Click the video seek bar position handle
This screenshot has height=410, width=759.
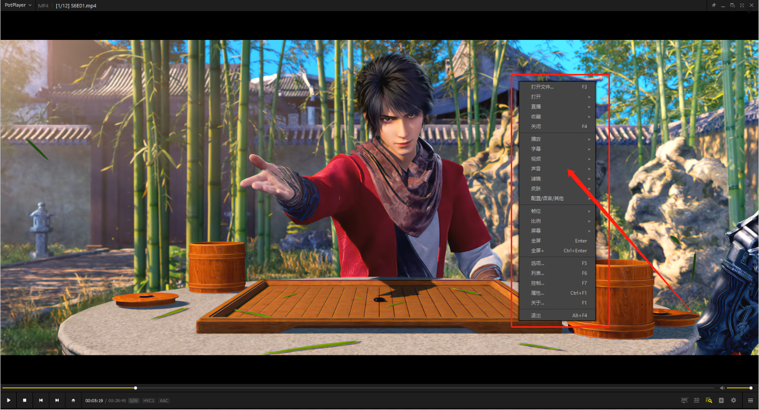pyautogui.click(x=135, y=388)
